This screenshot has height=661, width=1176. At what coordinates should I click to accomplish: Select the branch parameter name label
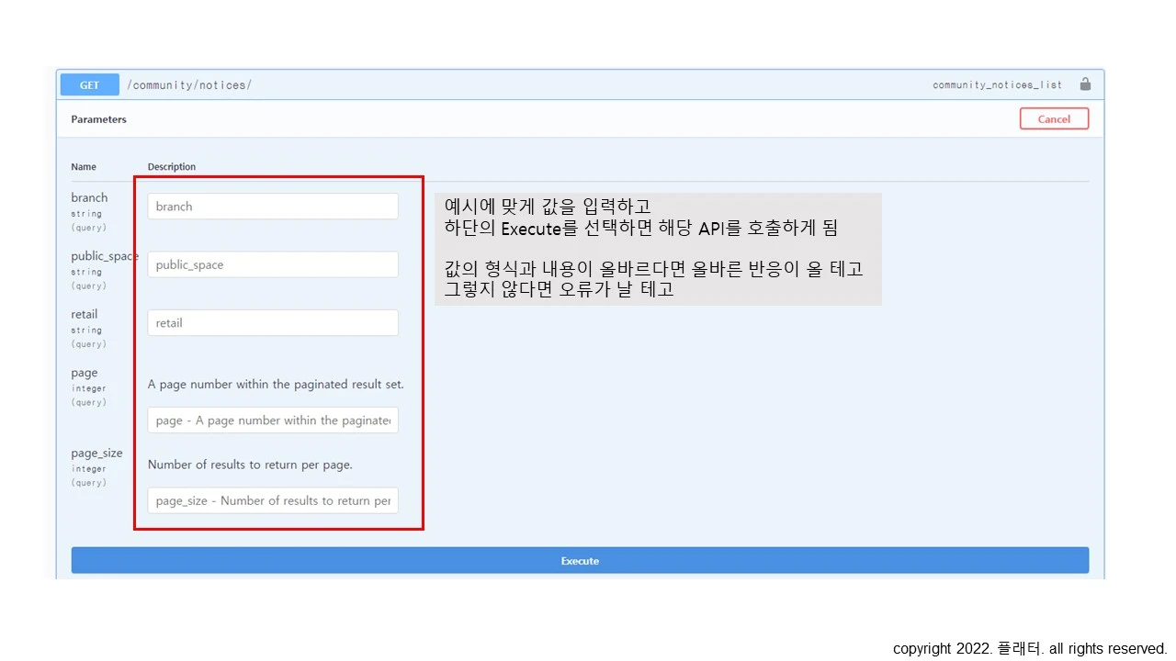click(89, 196)
